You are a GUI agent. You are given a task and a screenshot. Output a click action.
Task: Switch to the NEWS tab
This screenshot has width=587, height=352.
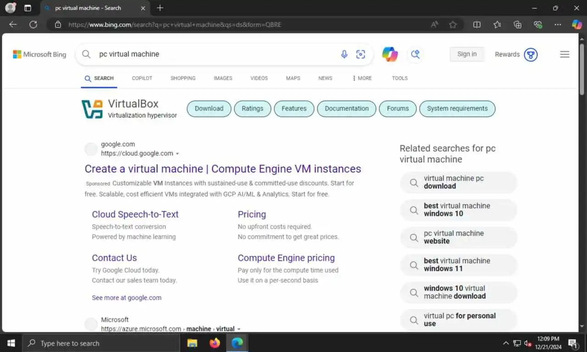[x=325, y=78]
